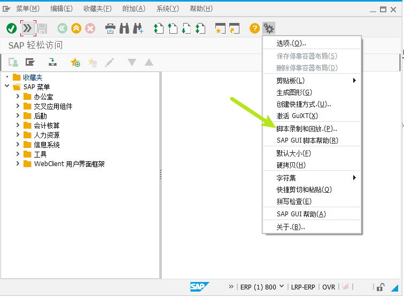
Task: Select 脚本录制和回放(P).. menu entry
Action: (x=312, y=129)
